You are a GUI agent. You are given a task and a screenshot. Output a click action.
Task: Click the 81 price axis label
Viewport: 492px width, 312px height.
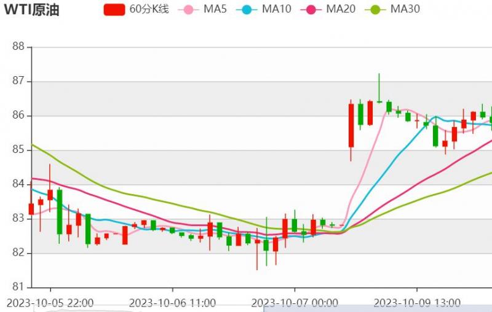(18, 287)
